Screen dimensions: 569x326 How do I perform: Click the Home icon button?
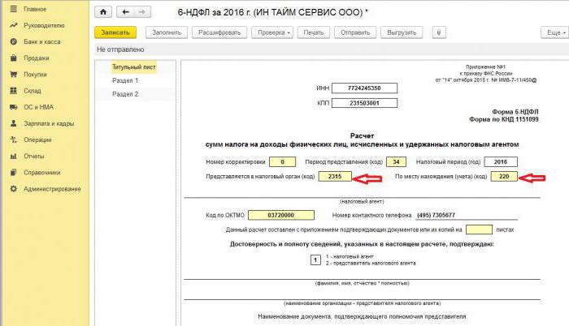[x=102, y=12]
